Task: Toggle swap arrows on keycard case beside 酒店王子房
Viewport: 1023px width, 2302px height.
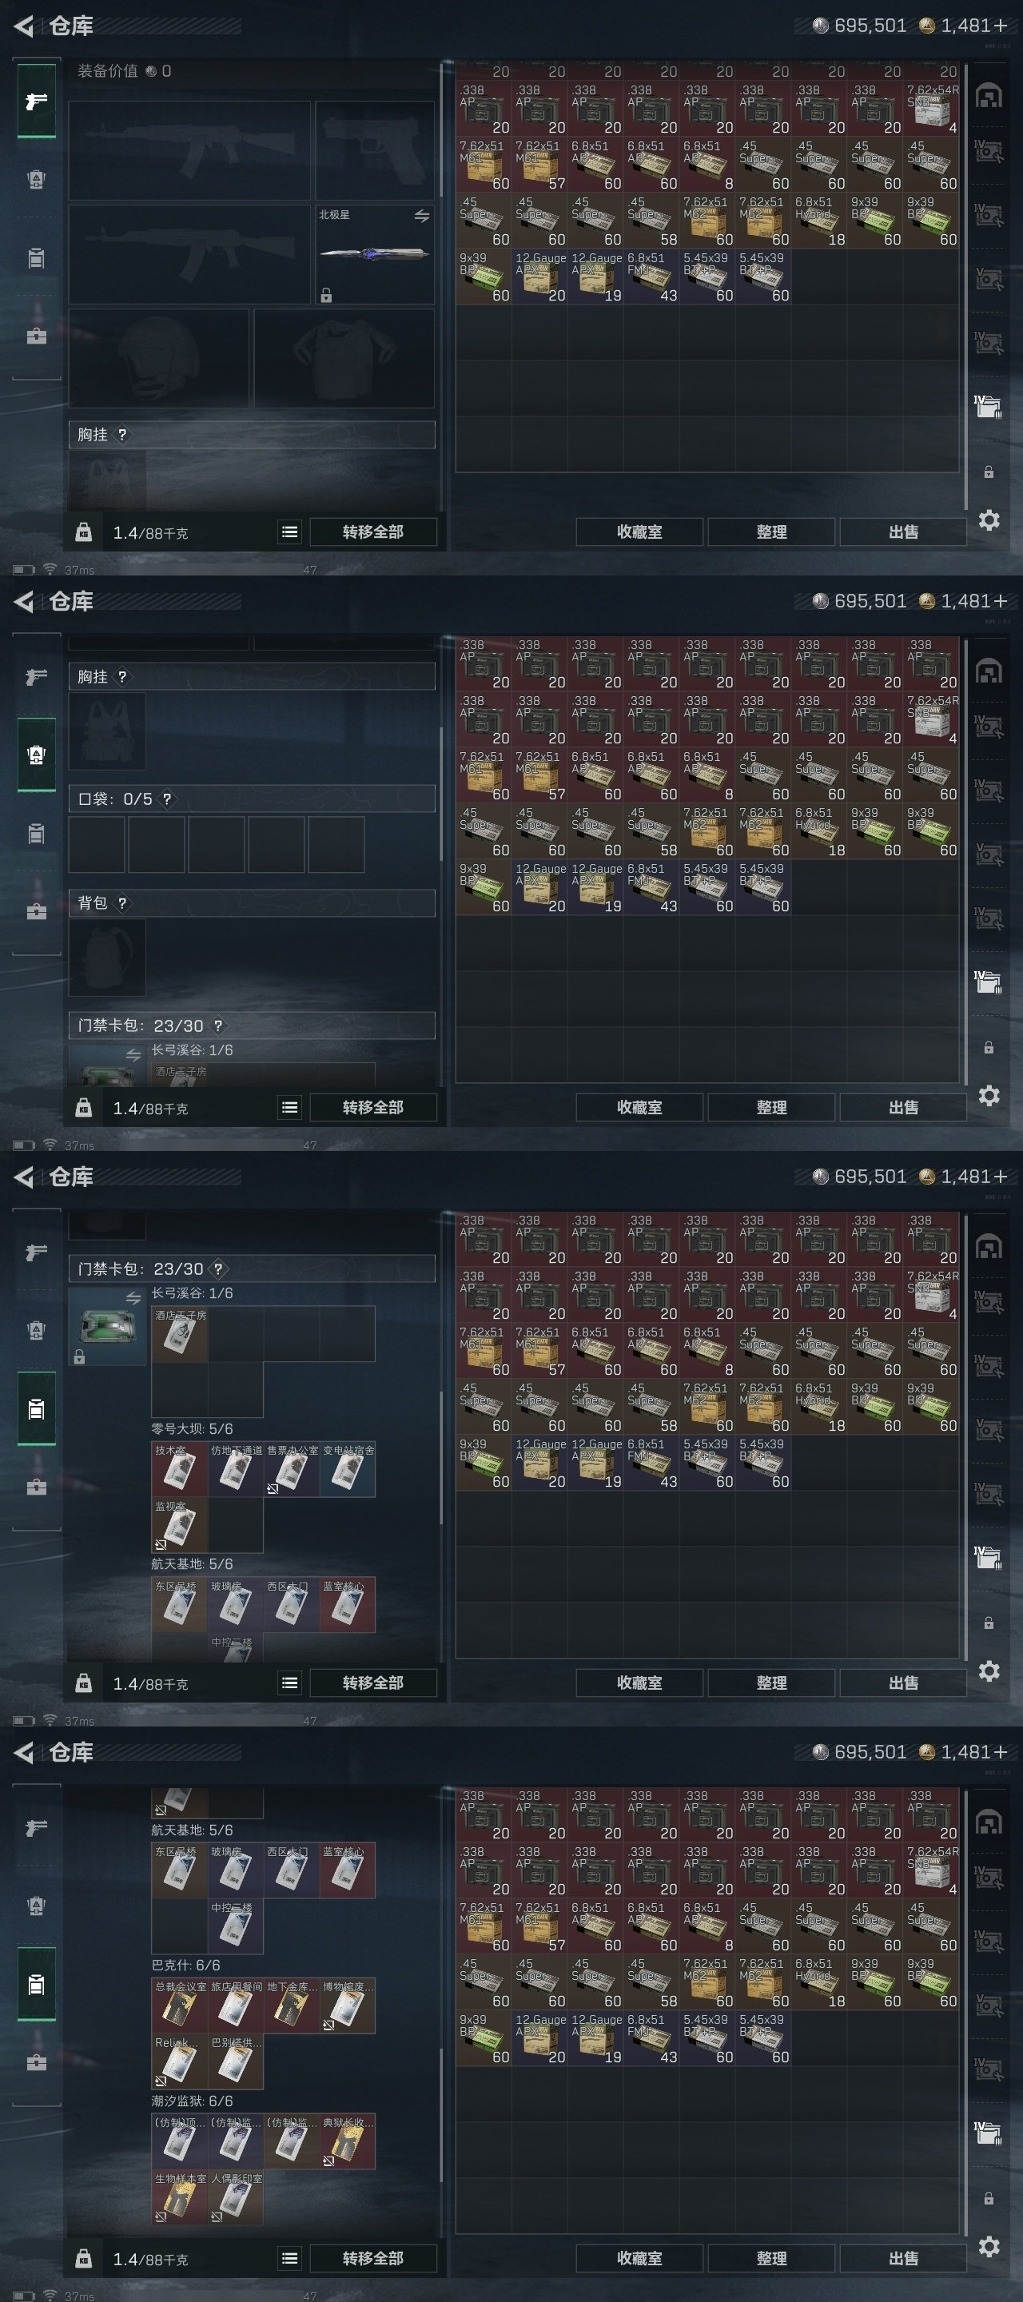Action: coord(133,1297)
